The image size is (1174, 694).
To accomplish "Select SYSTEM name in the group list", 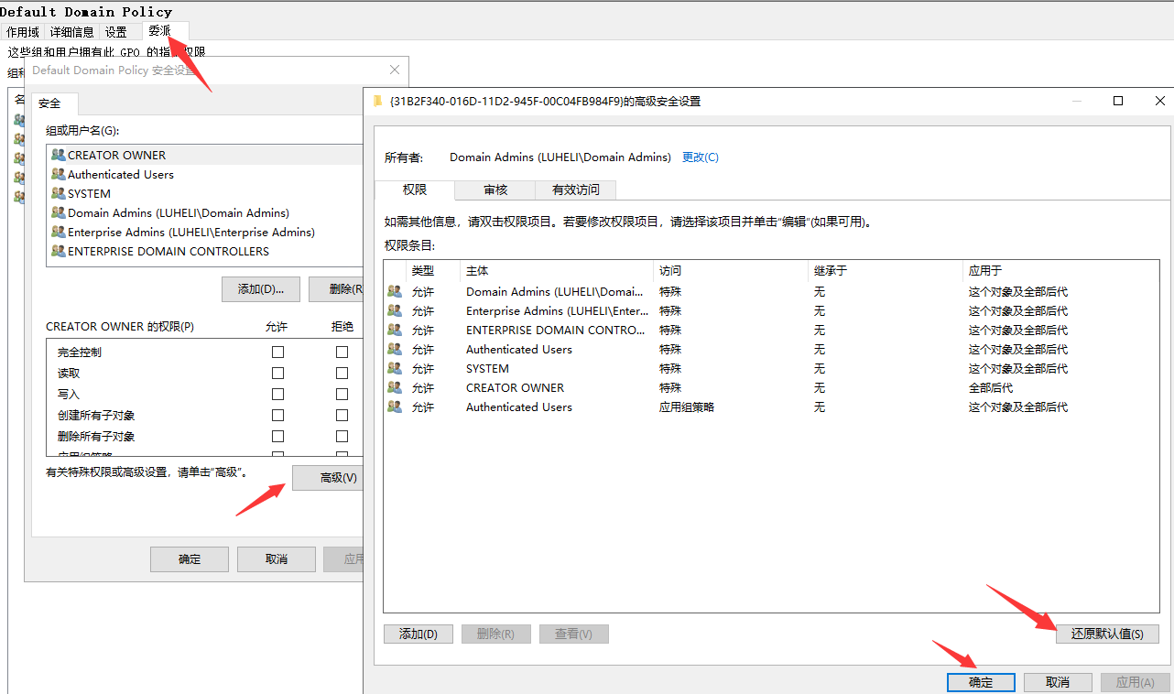I will [x=89, y=193].
